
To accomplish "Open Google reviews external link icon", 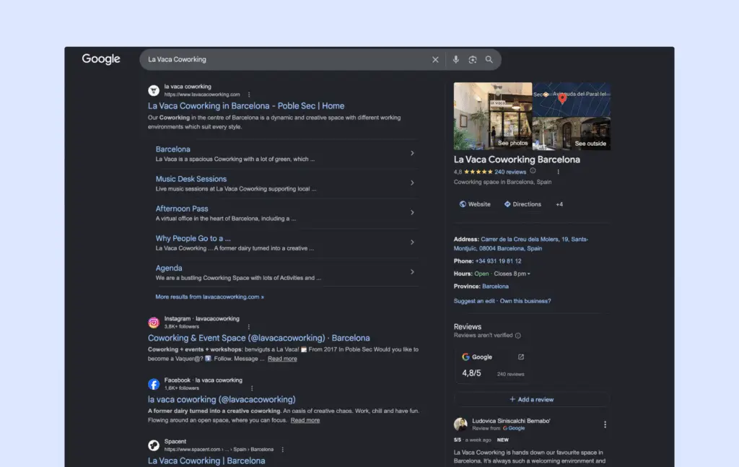I will pyautogui.click(x=521, y=357).
